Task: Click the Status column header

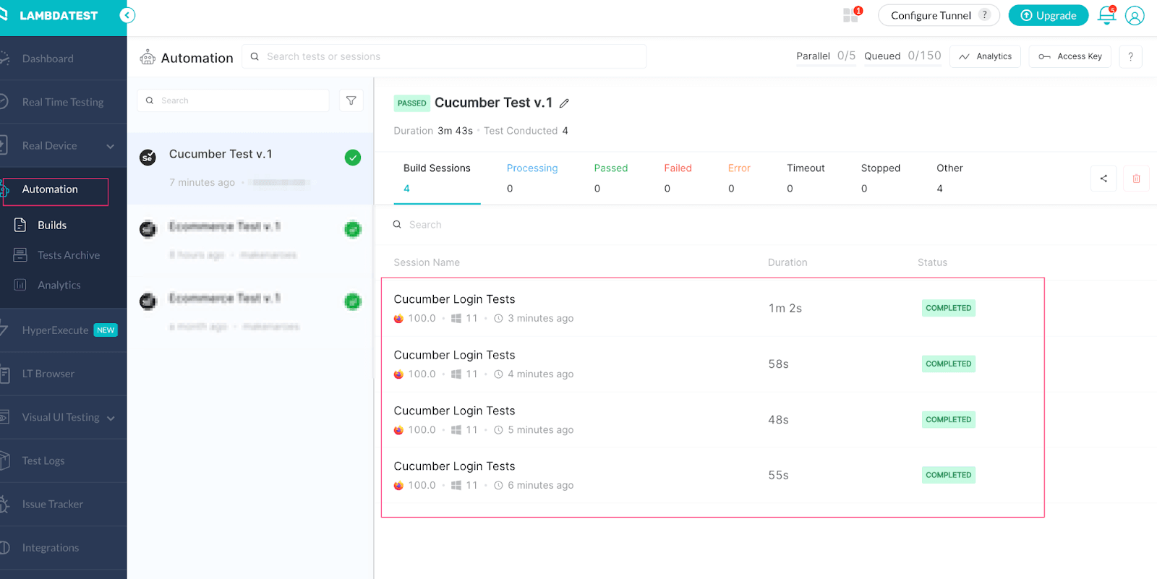Action: [932, 262]
